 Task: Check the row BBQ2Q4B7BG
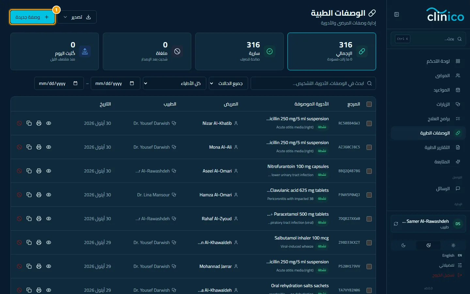click(369, 171)
